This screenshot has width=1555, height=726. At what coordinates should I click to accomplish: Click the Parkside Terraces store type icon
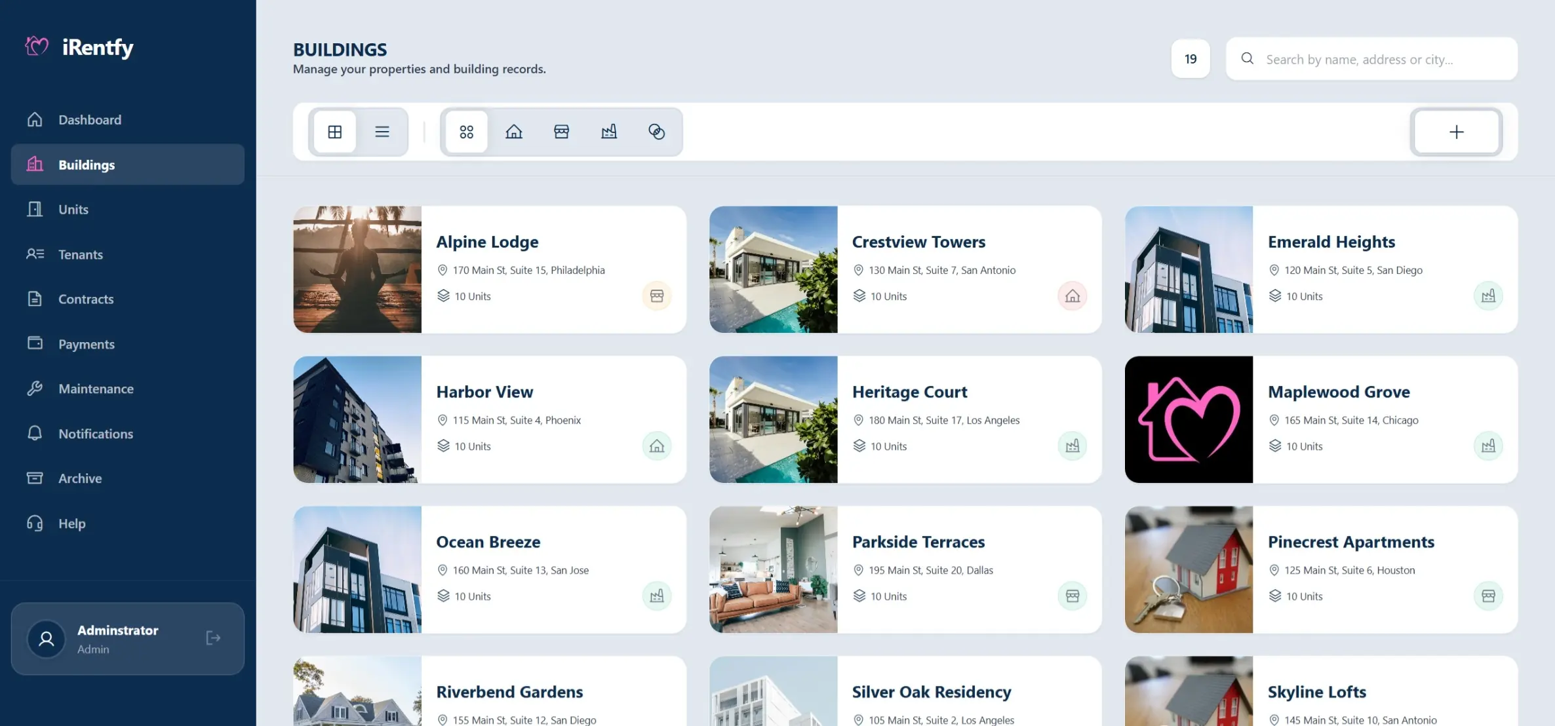pyautogui.click(x=1073, y=596)
